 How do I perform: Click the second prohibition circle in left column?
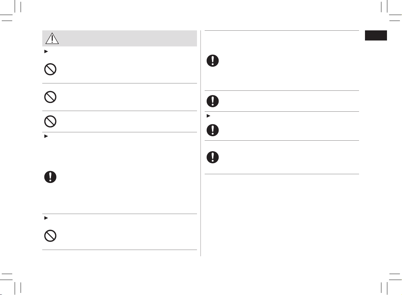(50, 96)
